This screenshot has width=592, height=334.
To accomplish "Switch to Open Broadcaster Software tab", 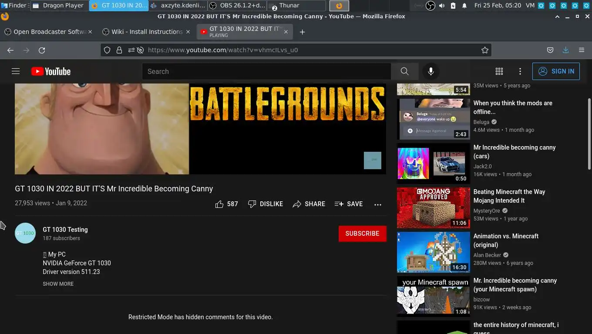I will click(x=48, y=32).
